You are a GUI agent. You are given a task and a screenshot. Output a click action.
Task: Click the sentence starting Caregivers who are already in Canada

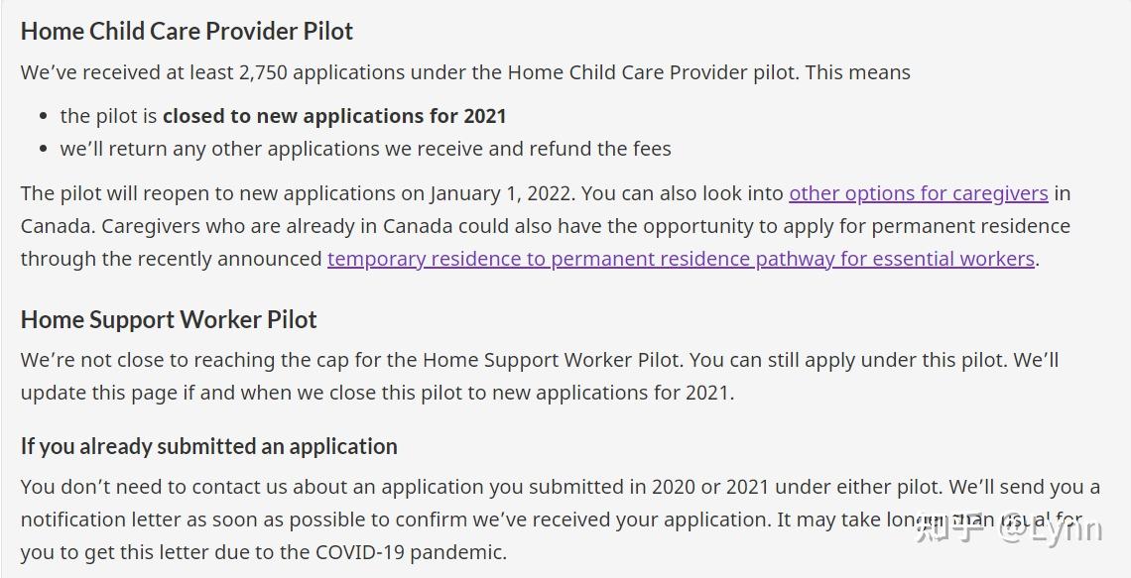click(546, 242)
